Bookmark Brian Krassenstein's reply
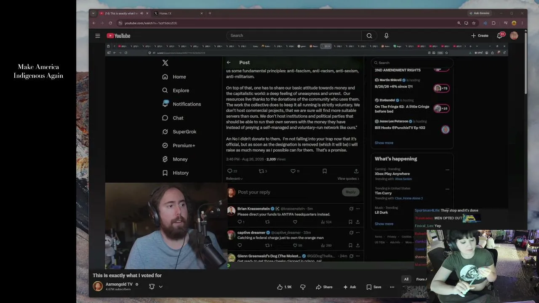This screenshot has height=303, width=539. point(350,222)
